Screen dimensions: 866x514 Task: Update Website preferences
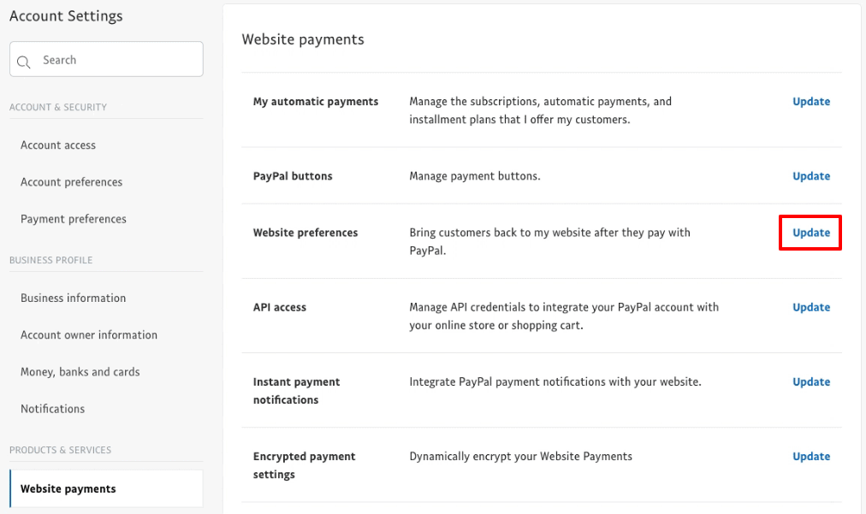pos(810,232)
